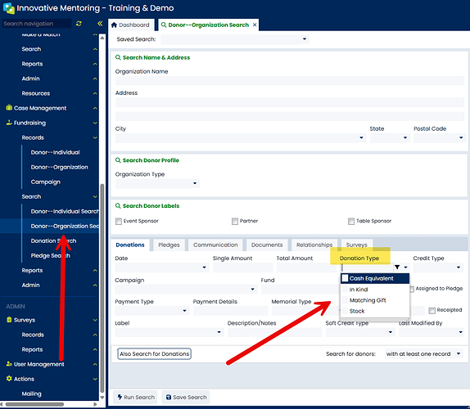Tick the Cash Equivalent option checkbox
This screenshot has height=409, width=470.
345,278
